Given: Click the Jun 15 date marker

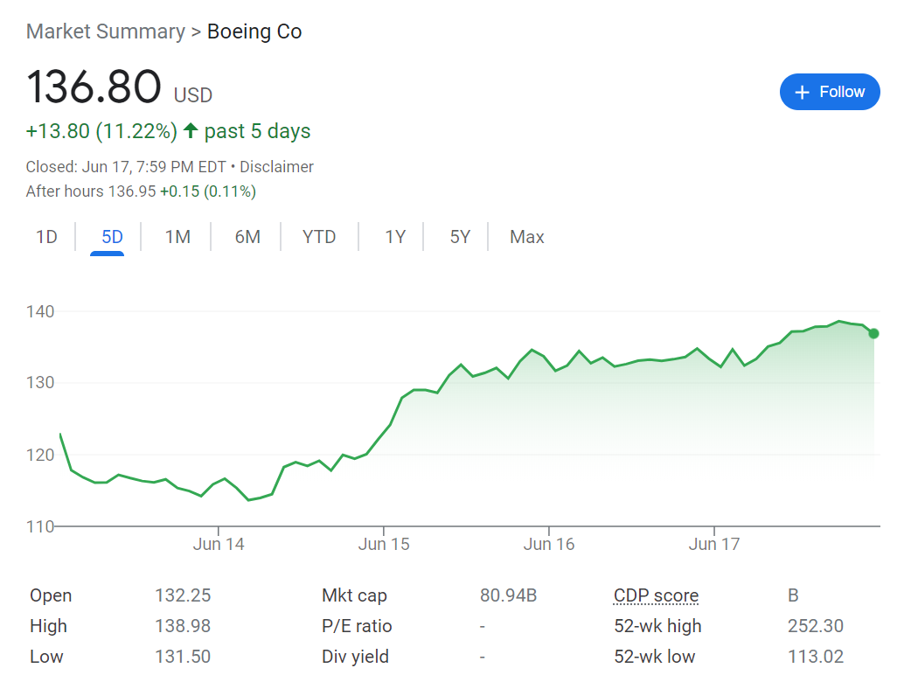Looking at the screenshot, I should [x=384, y=544].
